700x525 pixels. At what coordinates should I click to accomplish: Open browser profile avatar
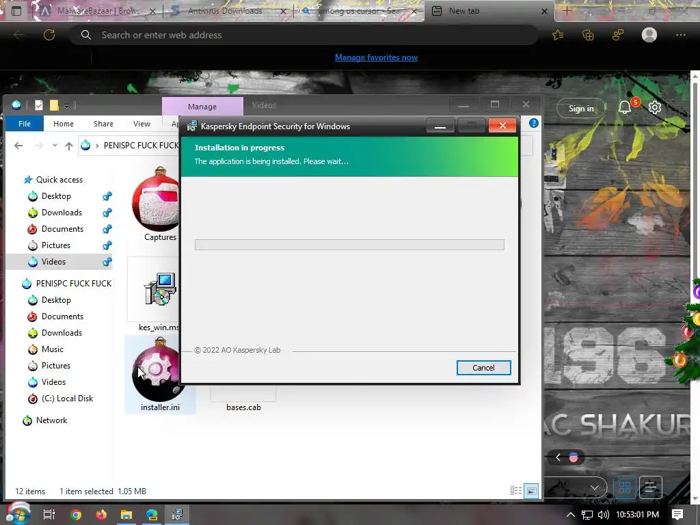[649, 35]
